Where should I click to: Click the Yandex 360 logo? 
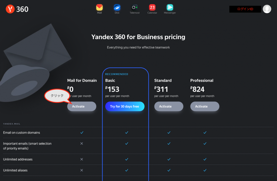click(x=17, y=9)
